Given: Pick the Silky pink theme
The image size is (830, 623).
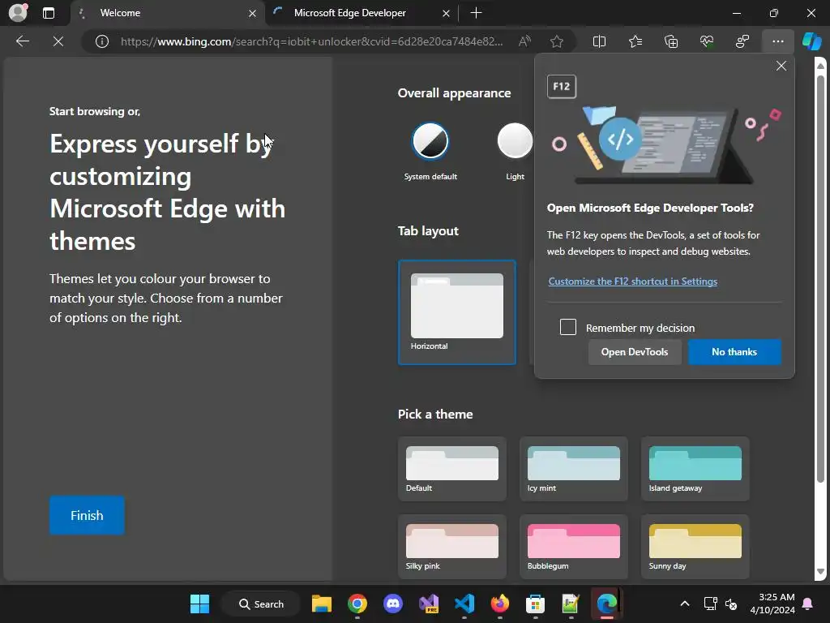Looking at the screenshot, I should (x=452, y=547).
